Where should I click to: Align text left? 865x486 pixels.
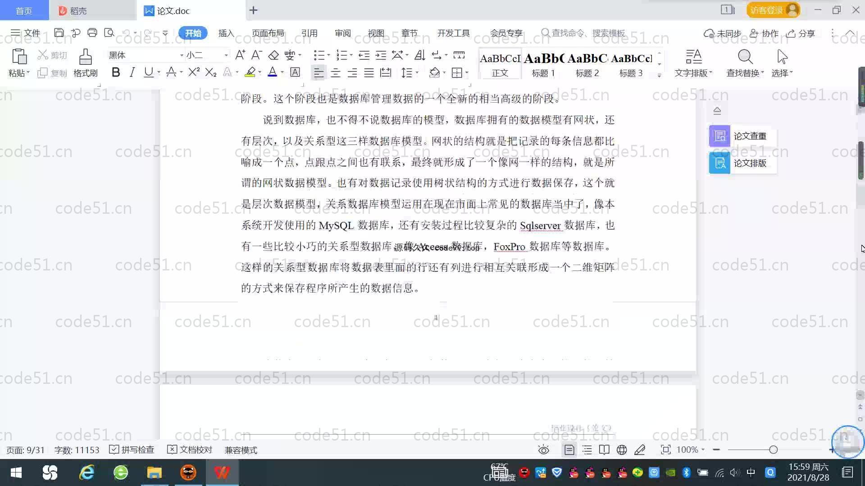[319, 72]
